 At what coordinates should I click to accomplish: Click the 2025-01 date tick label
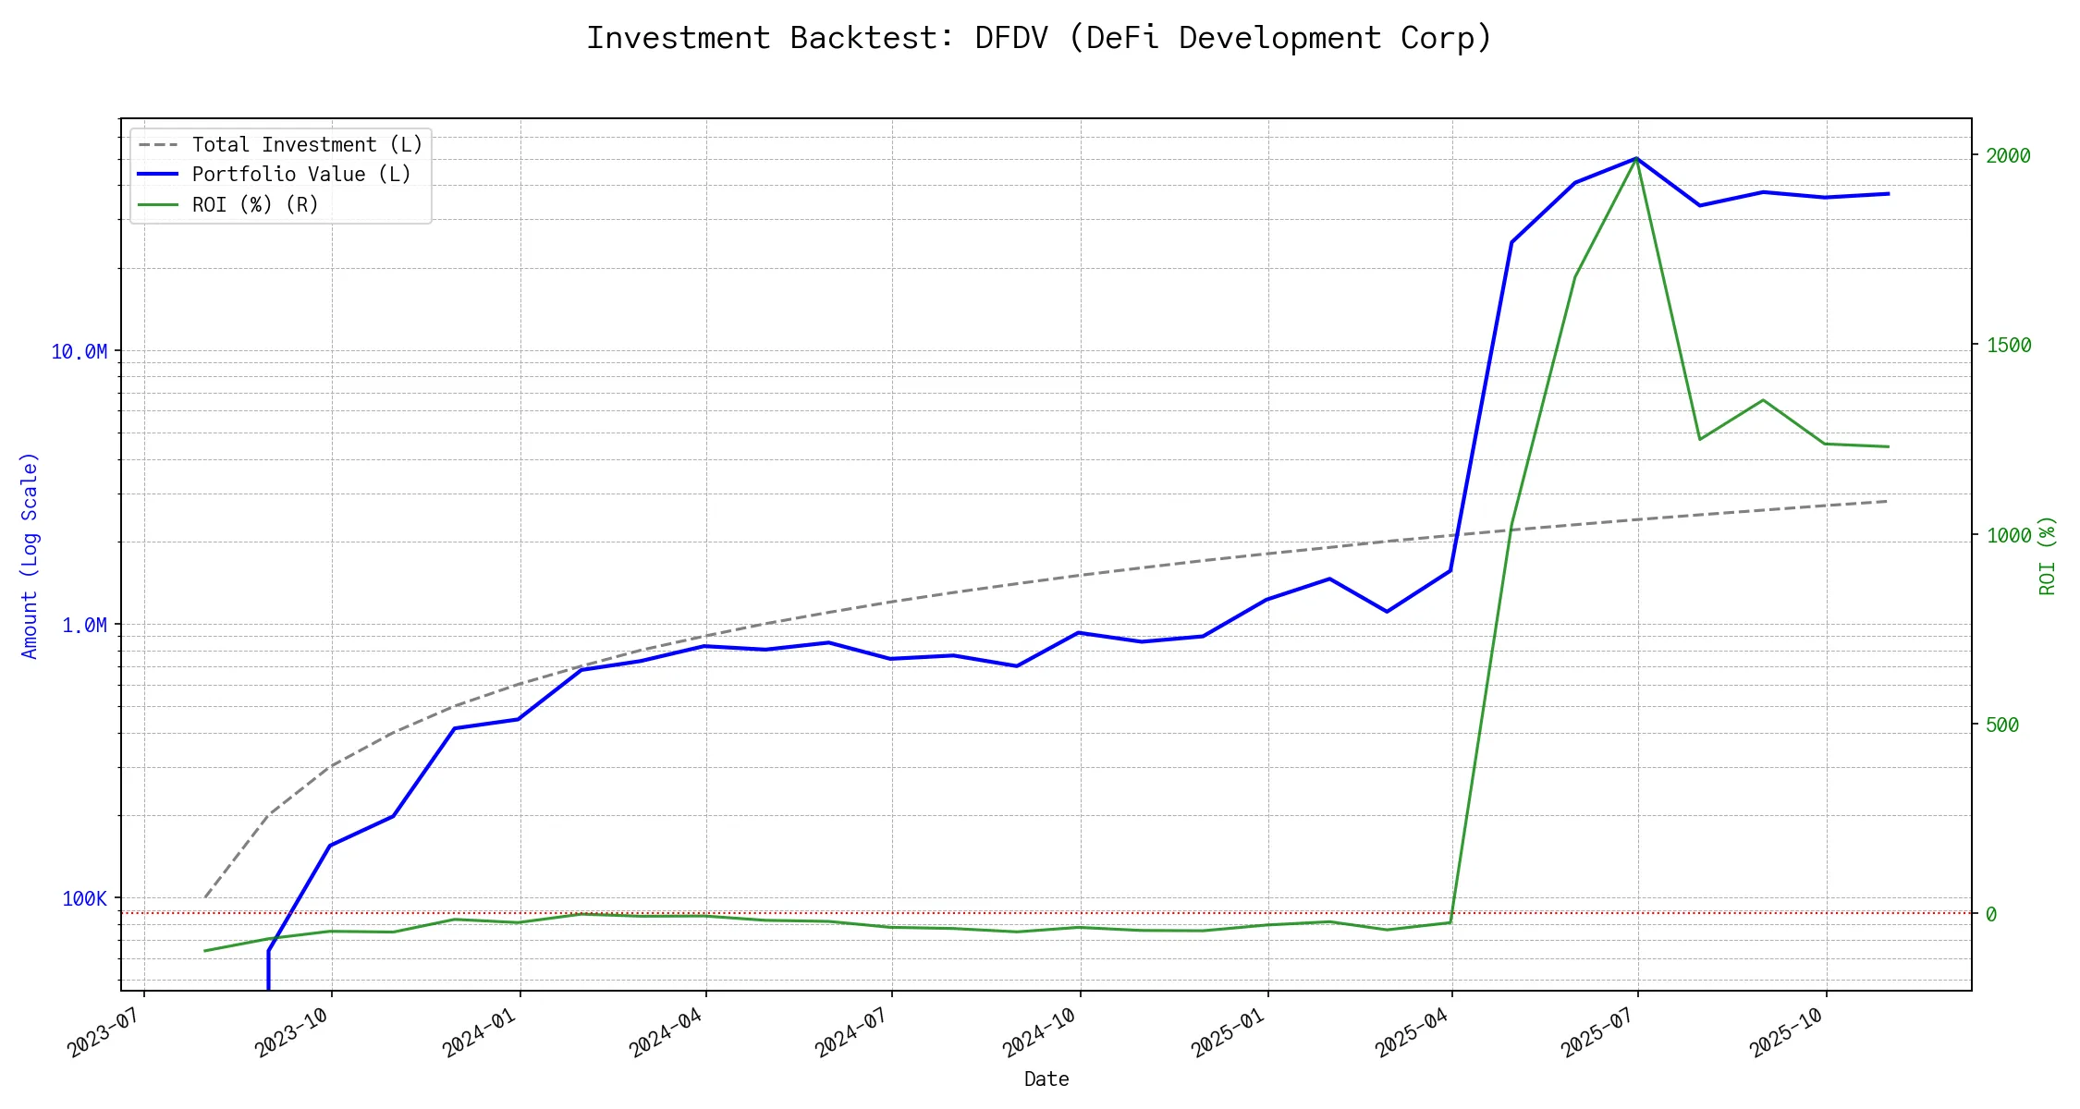(x=1227, y=1032)
